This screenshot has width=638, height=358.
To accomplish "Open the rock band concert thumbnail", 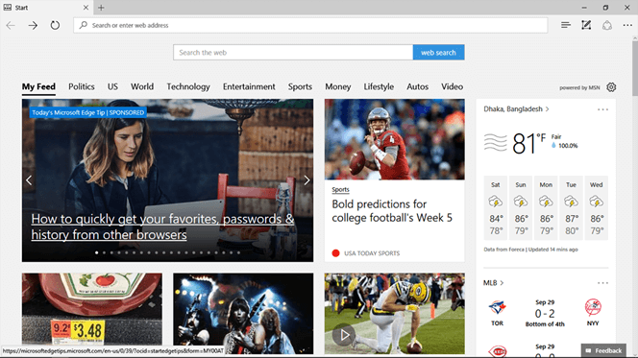I will 243,313.
